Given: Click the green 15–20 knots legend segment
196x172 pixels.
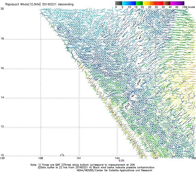Looking at the screenshot, I should click(139, 3).
